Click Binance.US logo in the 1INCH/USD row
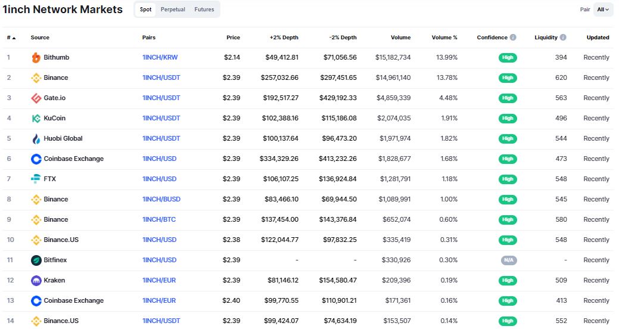The image size is (619, 329). tap(36, 240)
